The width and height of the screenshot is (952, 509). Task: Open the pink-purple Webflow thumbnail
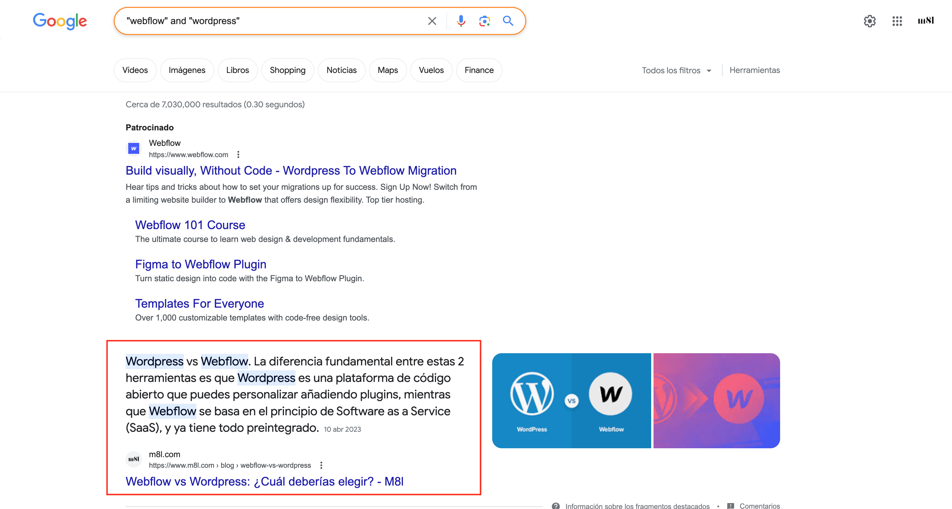pyautogui.click(x=717, y=400)
